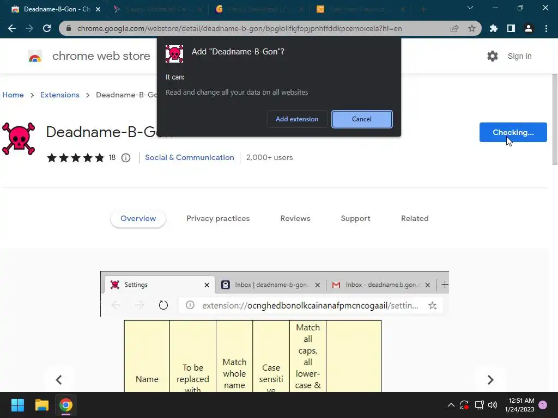Screen dimensions: 558x418
Task: Switch to Privacy practices tab
Action: [x=218, y=219]
